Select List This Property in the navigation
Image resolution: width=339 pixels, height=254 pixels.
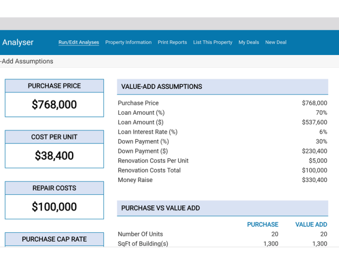(x=212, y=42)
